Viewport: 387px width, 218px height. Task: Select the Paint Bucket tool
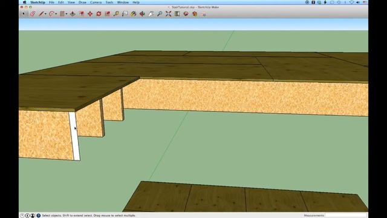134,14
